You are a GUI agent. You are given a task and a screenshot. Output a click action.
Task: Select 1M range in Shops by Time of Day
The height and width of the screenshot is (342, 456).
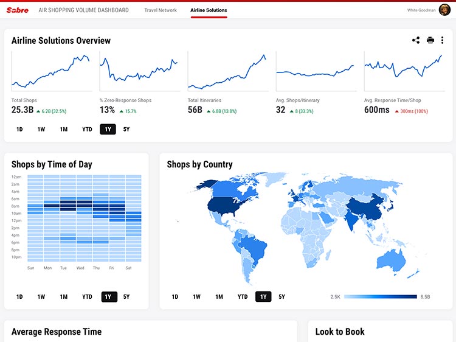(x=63, y=297)
